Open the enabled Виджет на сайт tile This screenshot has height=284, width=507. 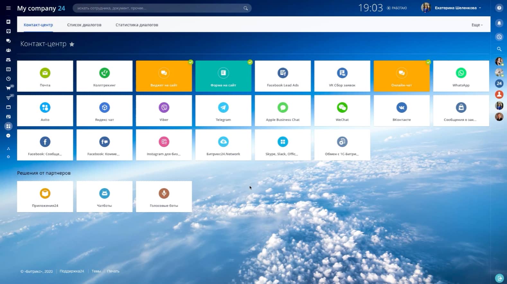click(164, 76)
